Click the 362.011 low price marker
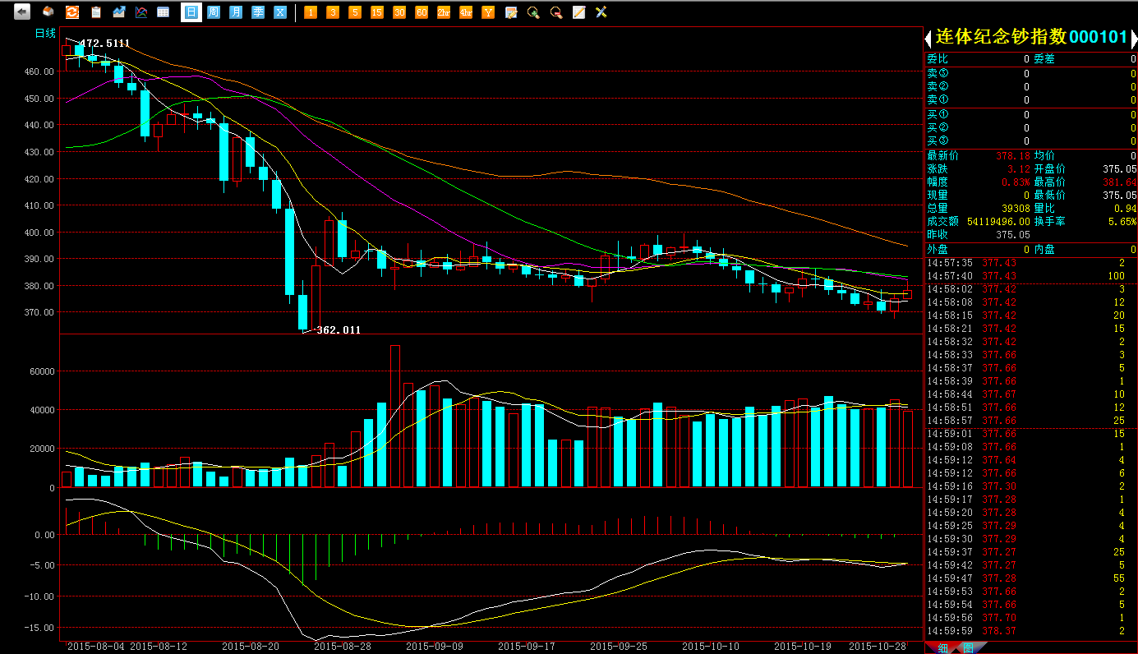Viewport: 1138px width, 654px height. click(338, 330)
